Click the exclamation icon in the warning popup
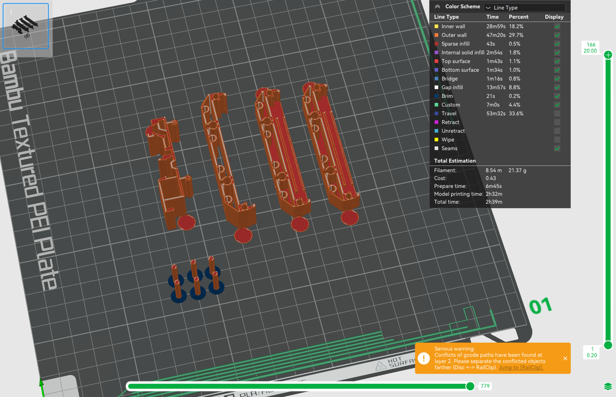This screenshot has height=397, width=616. (424, 358)
